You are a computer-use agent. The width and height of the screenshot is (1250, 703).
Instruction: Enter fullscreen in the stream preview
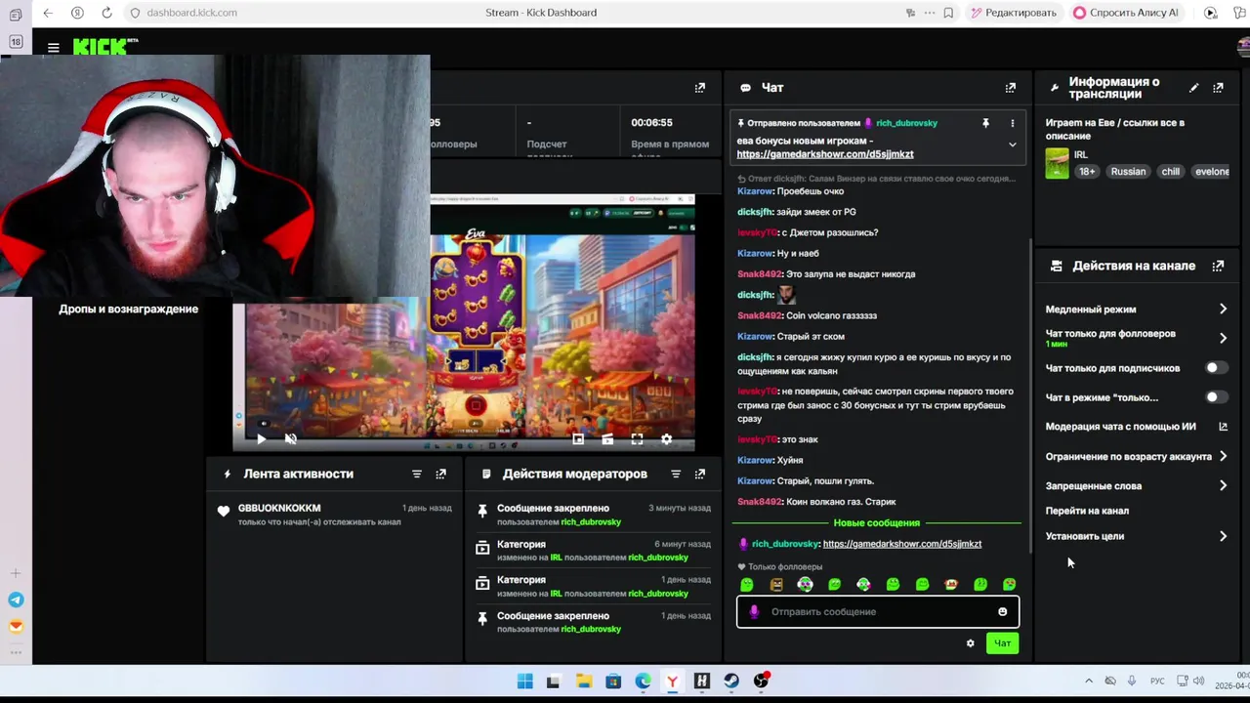pos(637,439)
